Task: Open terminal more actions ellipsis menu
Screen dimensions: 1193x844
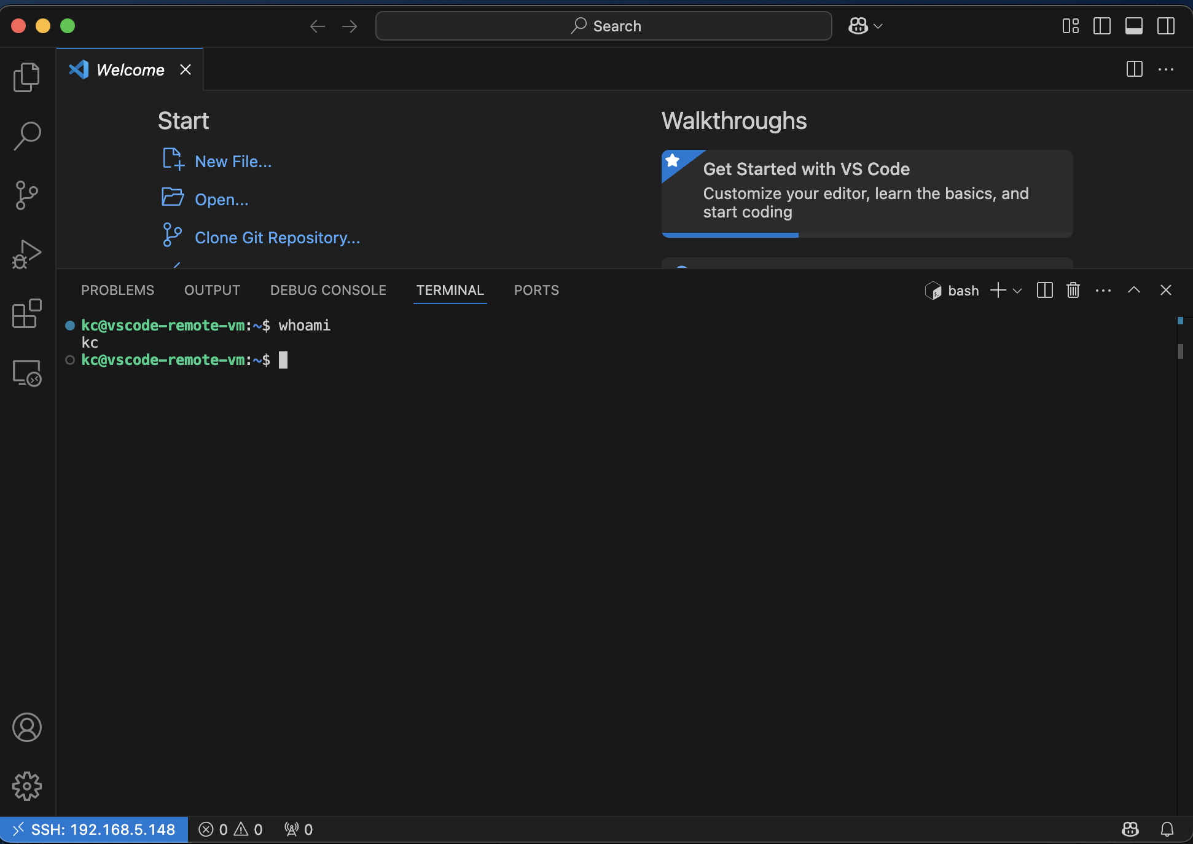Action: coord(1104,290)
